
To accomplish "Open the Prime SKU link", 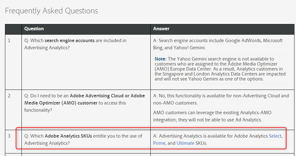I will tap(159, 143).
